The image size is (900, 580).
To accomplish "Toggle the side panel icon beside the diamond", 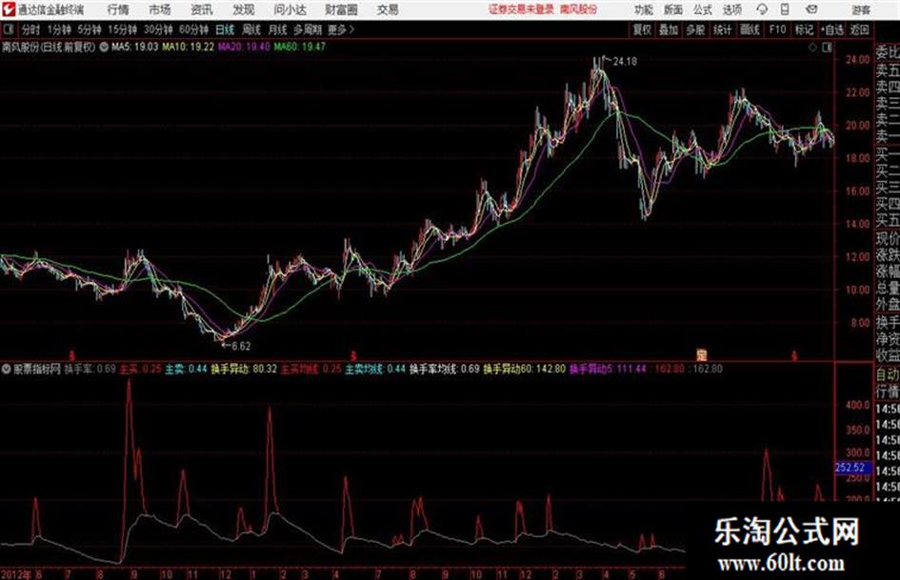I will click(827, 48).
